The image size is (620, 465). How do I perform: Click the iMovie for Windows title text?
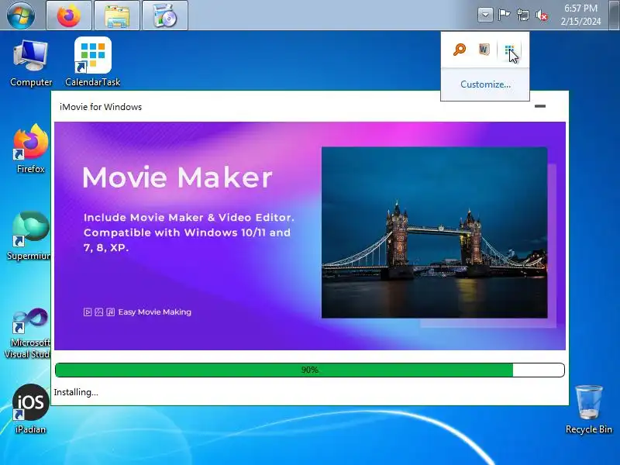pos(101,107)
